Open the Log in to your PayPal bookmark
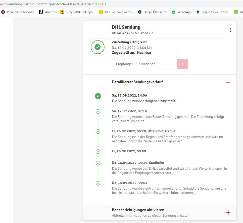This screenshot has width=243, height=223. click(213, 12)
